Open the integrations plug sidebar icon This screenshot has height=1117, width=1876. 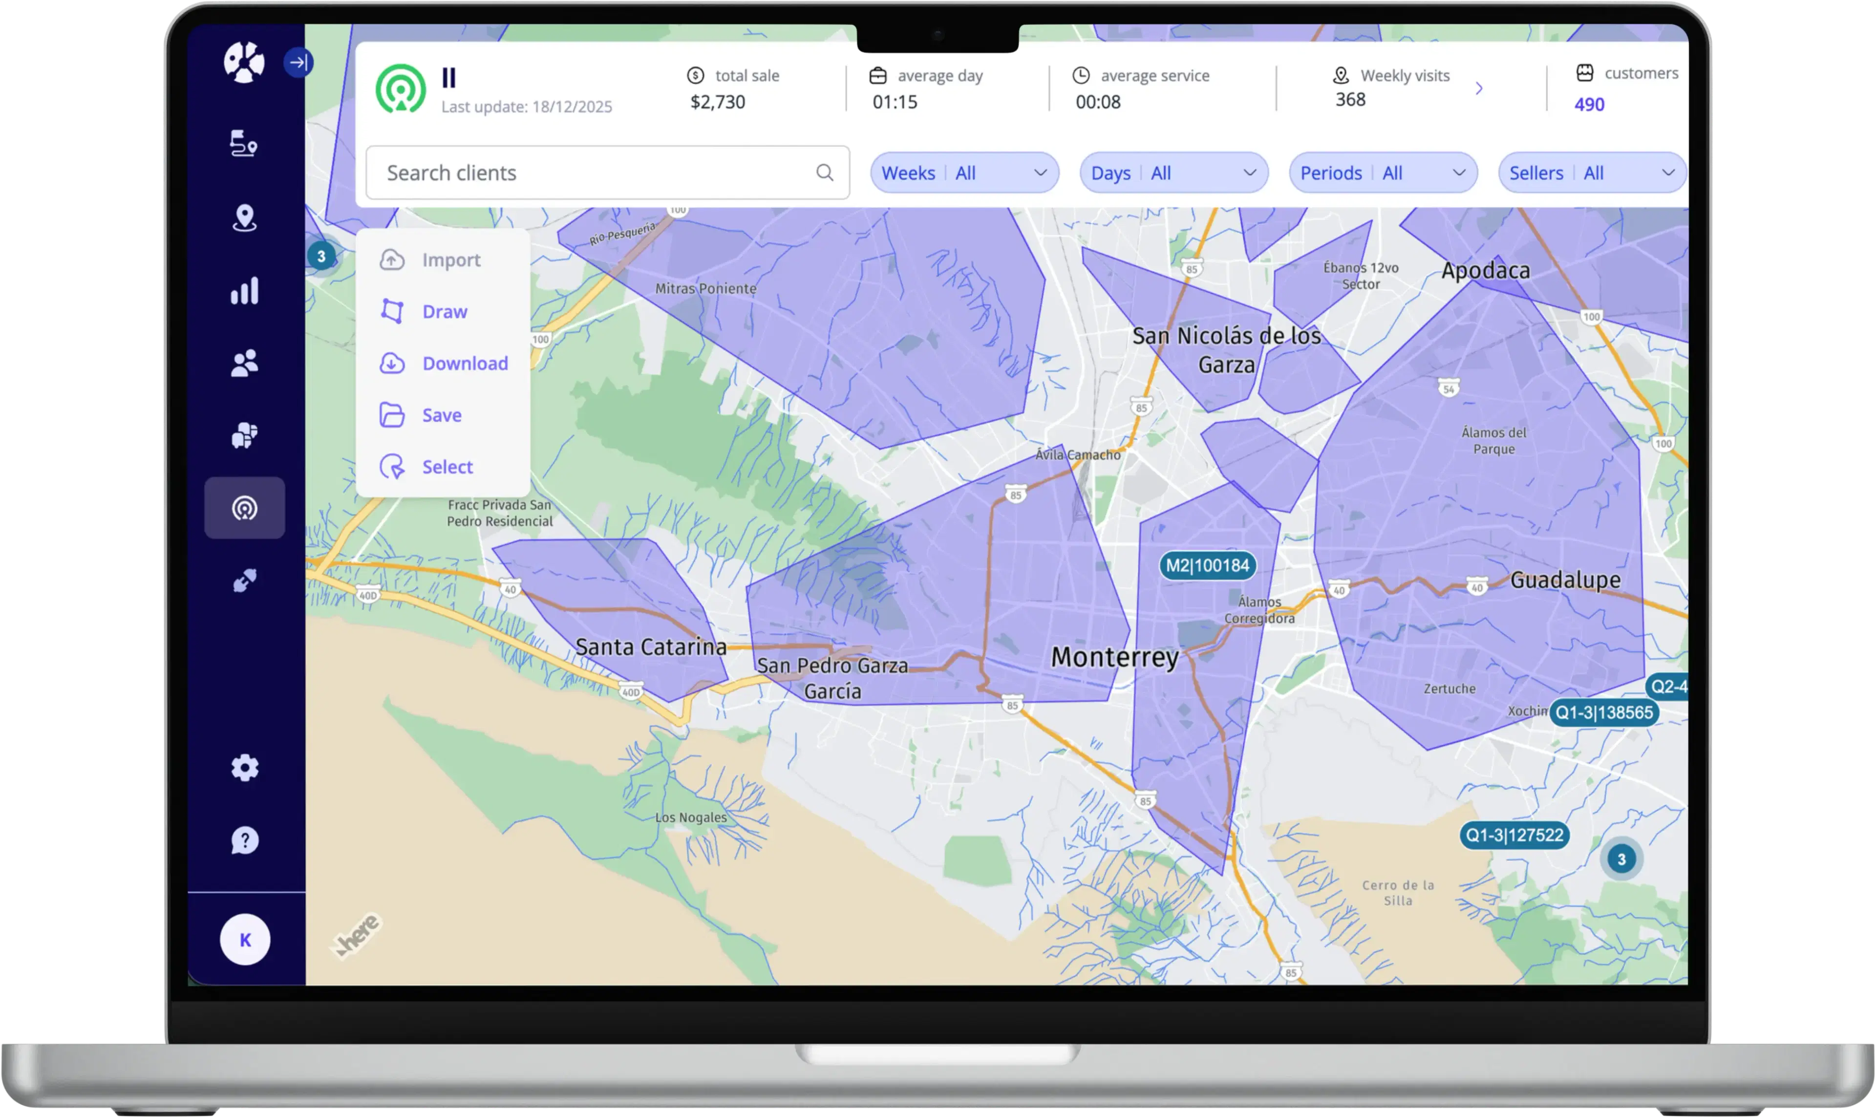tap(245, 580)
